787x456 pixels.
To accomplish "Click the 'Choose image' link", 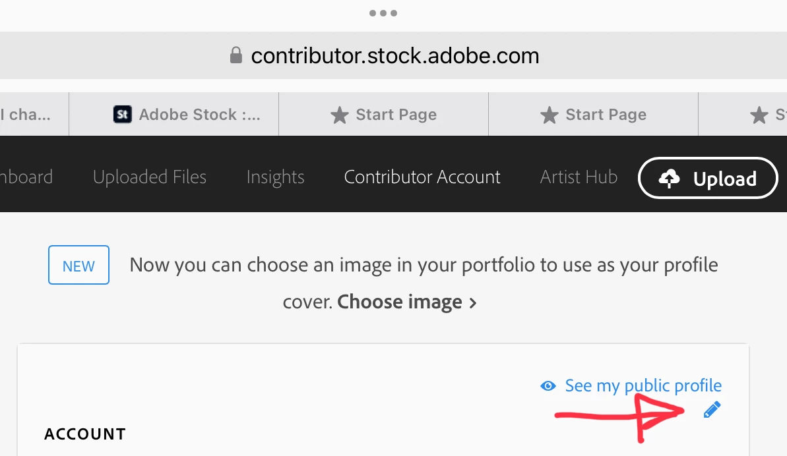I will [400, 302].
